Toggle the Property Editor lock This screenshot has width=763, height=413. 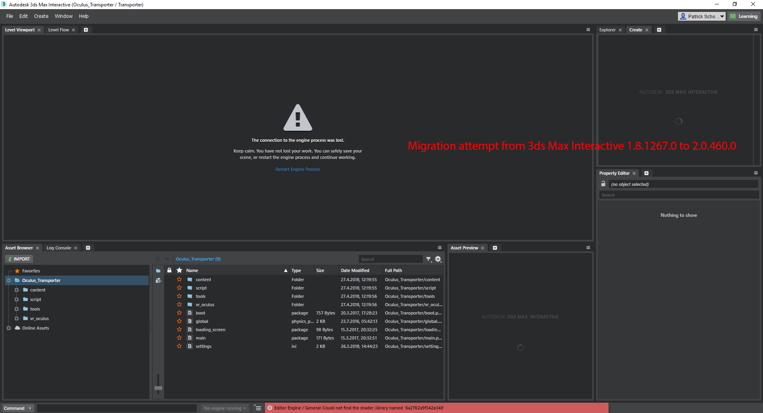603,184
